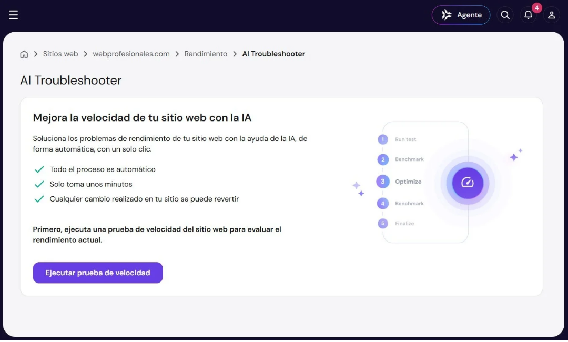Screen dimensions: 568x342
Task: Open the hamburger navigation menu
Action: (x=13, y=15)
